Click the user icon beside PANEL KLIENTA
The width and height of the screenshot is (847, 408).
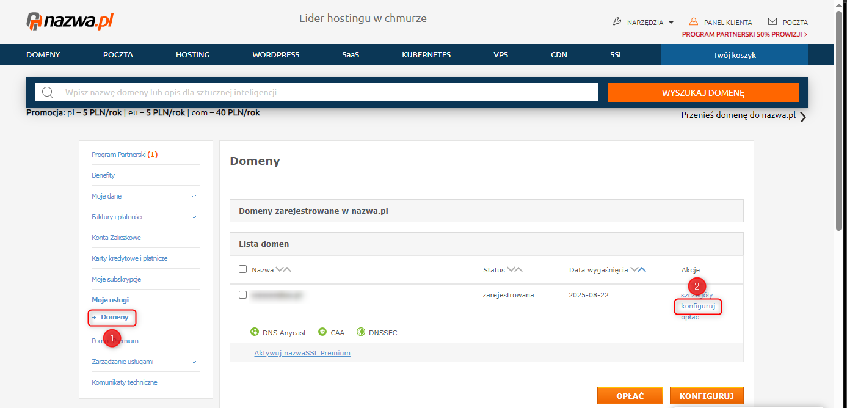(694, 22)
